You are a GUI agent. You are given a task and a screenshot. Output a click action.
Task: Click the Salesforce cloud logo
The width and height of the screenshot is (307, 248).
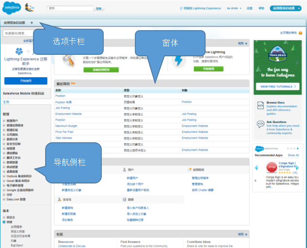12,8
